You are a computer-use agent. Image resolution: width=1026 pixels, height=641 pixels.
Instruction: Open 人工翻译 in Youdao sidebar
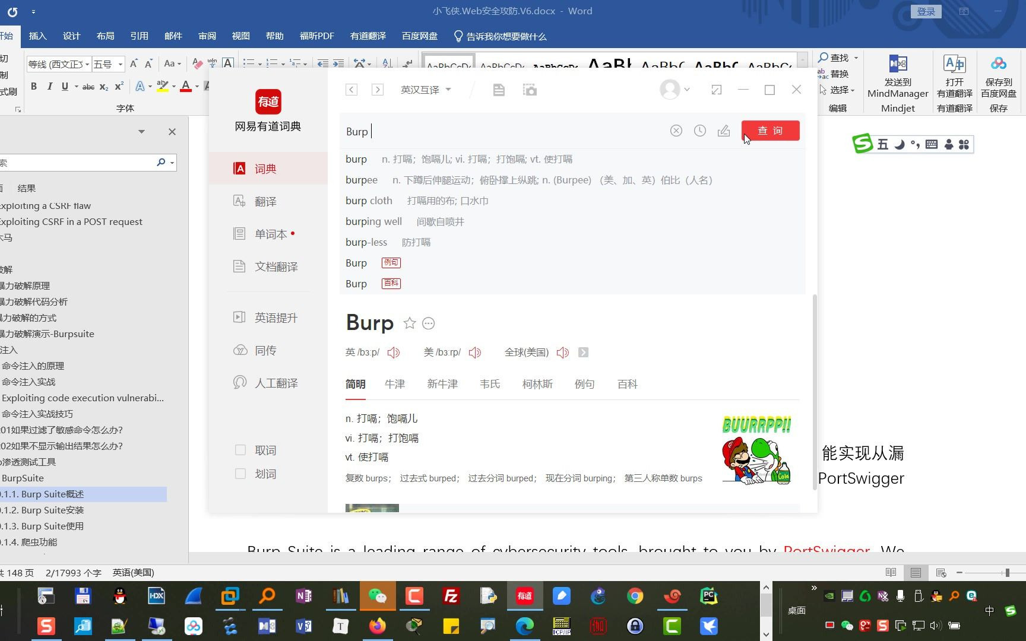pos(268,383)
